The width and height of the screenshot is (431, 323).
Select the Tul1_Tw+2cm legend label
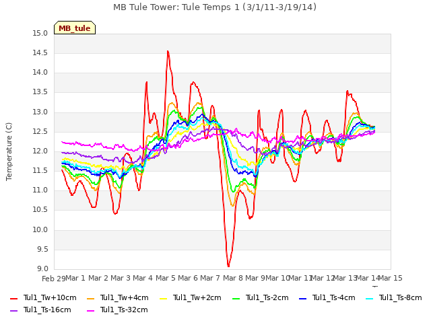click(197, 297)
